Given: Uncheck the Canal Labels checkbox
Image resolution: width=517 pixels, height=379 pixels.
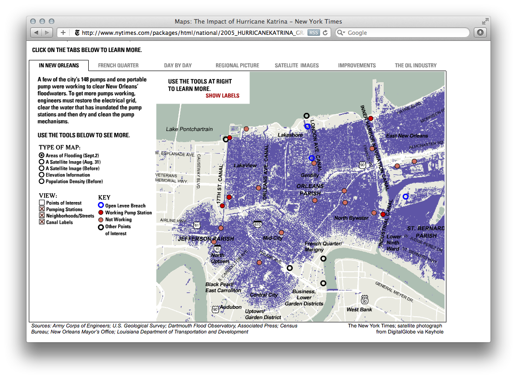Looking at the screenshot, I should [x=41, y=222].
